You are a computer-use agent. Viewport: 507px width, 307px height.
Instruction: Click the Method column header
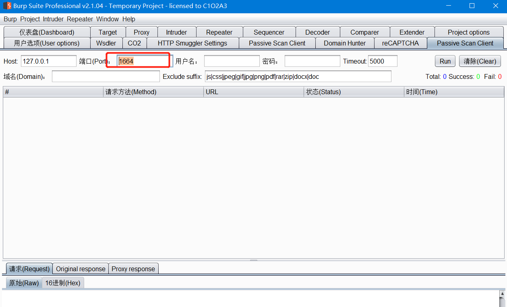coord(153,92)
